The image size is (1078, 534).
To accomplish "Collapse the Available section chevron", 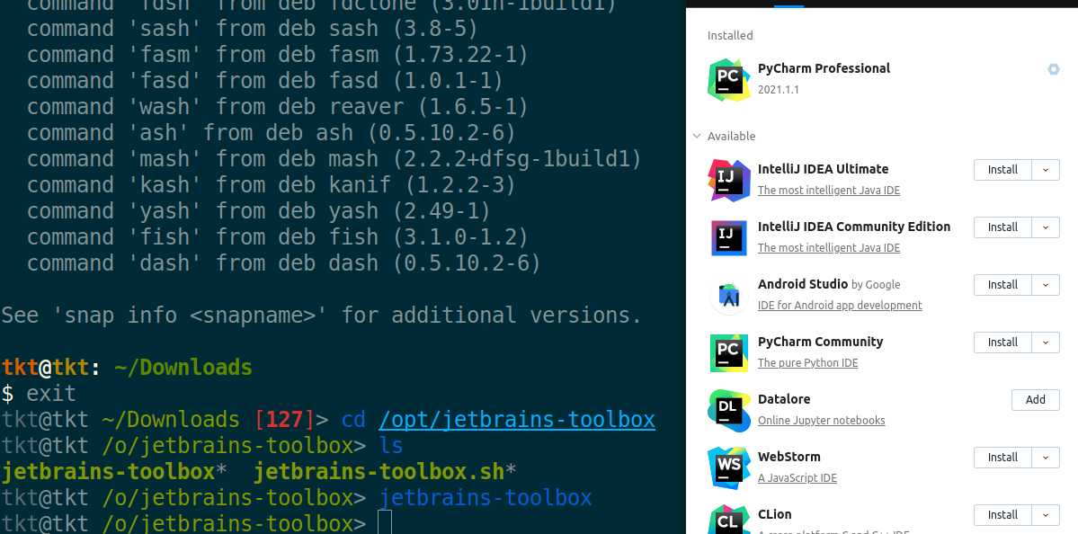I will (x=697, y=136).
